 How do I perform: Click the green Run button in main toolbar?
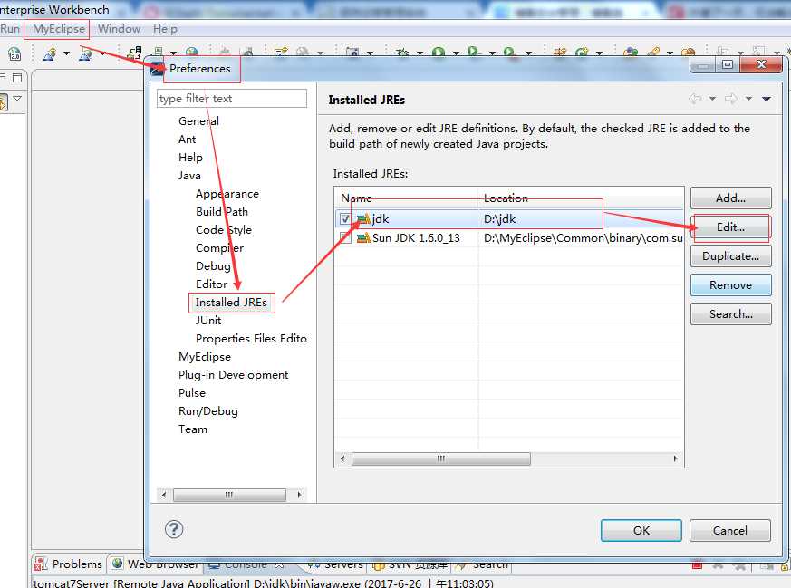pos(439,52)
